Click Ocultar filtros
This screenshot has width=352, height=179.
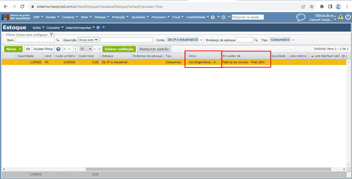pos(43,49)
